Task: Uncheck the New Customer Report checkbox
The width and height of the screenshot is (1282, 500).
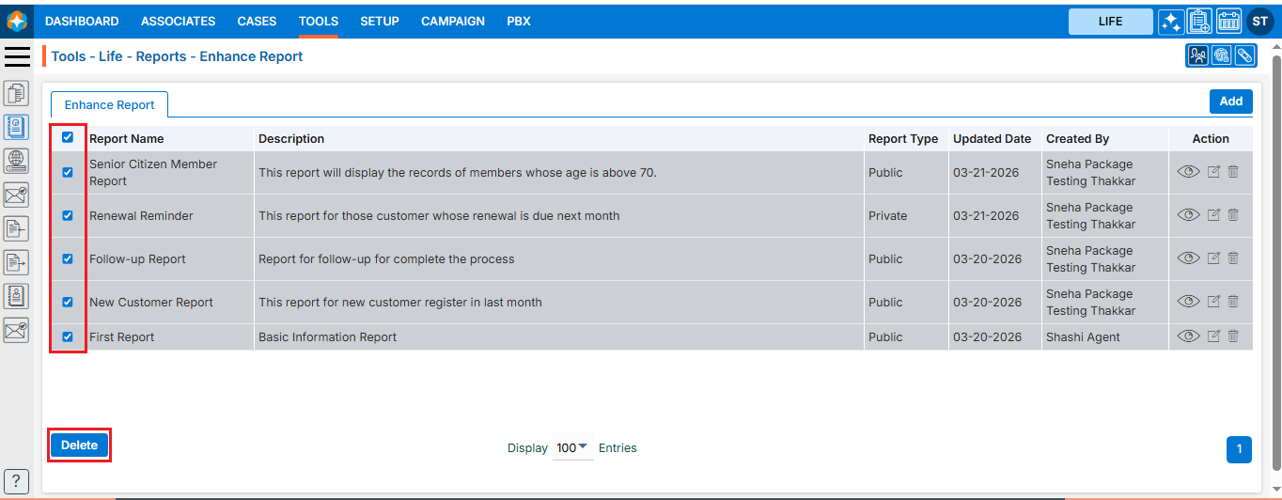Action: point(68,302)
